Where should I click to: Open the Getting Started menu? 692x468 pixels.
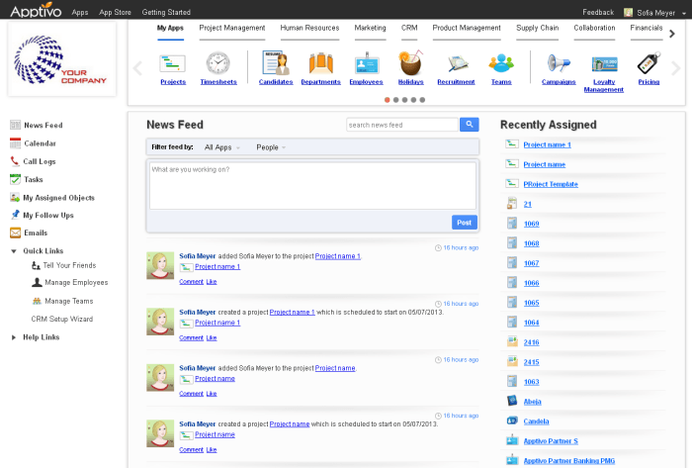click(166, 12)
